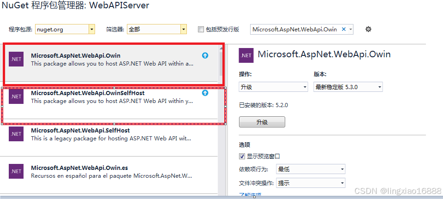The height and width of the screenshot is (199, 443).
Task: Select the Microsoft.AspNet.WebApi.SelfHost package title
Action: pyautogui.click(x=80, y=130)
